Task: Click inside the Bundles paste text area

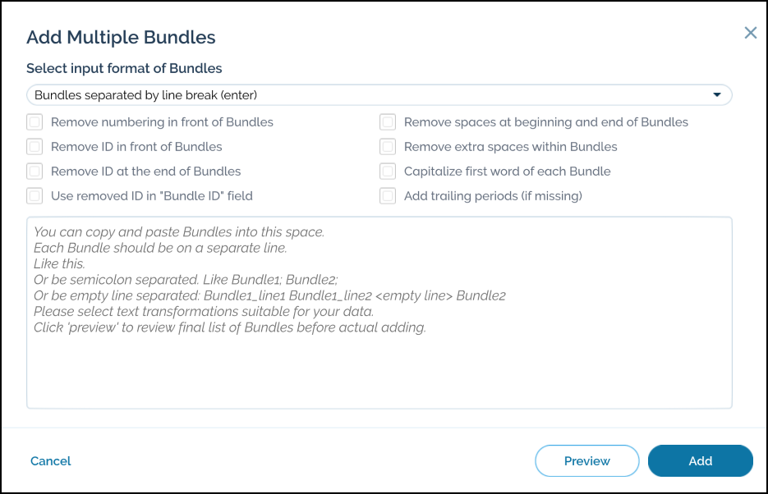Action: click(379, 361)
